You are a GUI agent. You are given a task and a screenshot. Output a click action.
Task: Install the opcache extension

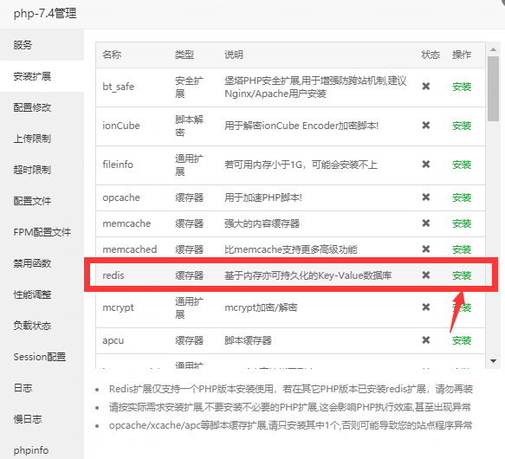tap(462, 197)
